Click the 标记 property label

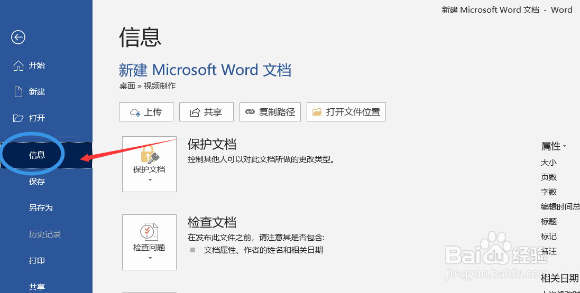(549, 237)
